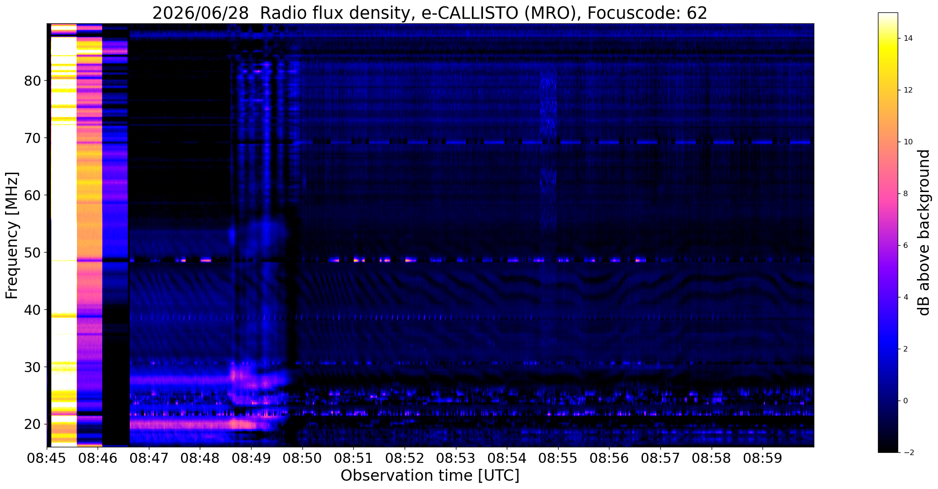Click the colorbar tick label 0
This screenshot has height=489, width=938.
[905, 401]
